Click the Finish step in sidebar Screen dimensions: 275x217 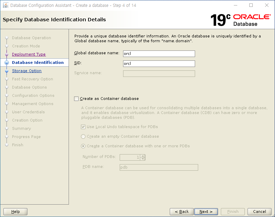coord(17,145)
